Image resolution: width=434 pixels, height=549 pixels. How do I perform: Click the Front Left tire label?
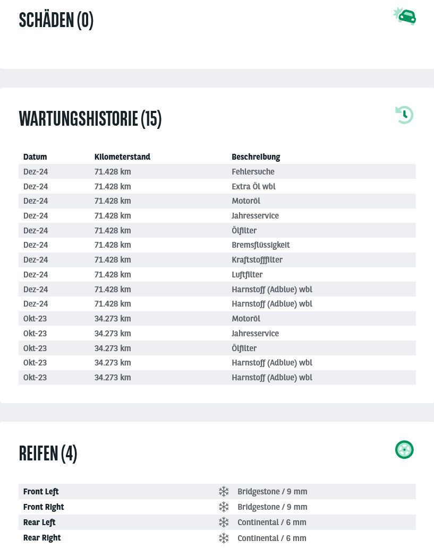[x=41, y=492]
